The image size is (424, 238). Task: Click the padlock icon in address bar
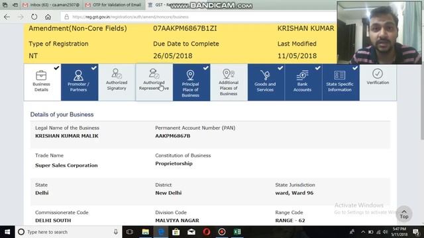point(66,17)
